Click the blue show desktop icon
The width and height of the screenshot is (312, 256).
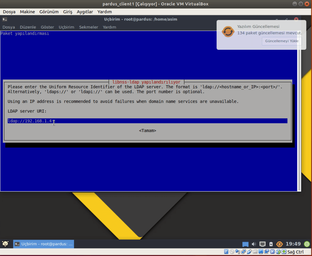click(x=245, y=244)
